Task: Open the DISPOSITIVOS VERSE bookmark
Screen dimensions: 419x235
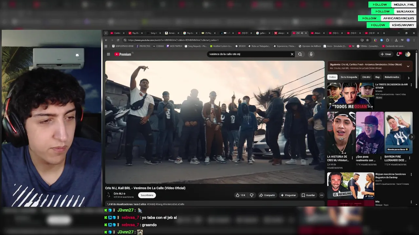Action: click(x=123, y=46)
